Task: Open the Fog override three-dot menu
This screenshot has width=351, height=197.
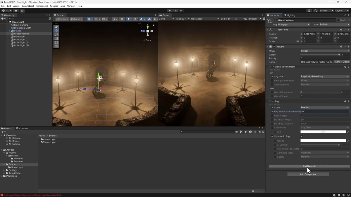Action: click(x=349, y=101)
